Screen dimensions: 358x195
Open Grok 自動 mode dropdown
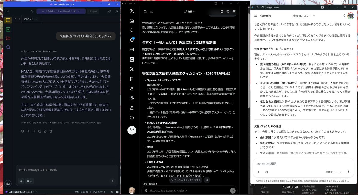[x=190, y=12]
